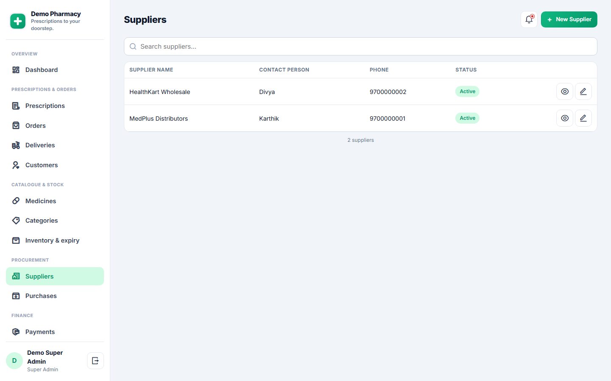Navigate to Purchases
This screenshot has width=611, height=381.
(55, 296)
